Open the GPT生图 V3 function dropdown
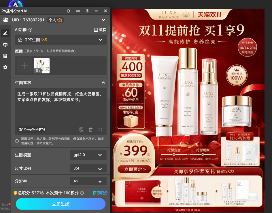The image size is (272, 213). [61, 40]
